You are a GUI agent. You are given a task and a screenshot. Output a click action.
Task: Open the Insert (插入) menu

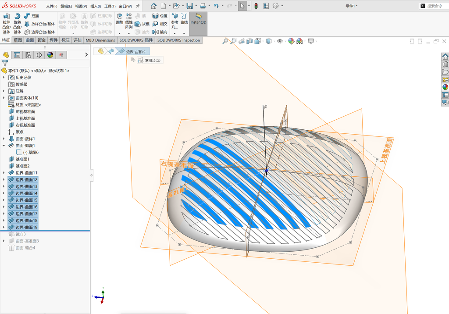(x=96, y=6)
